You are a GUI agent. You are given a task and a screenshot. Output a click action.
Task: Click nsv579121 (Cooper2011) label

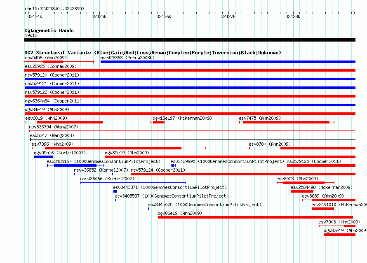[x=52, y=84]
